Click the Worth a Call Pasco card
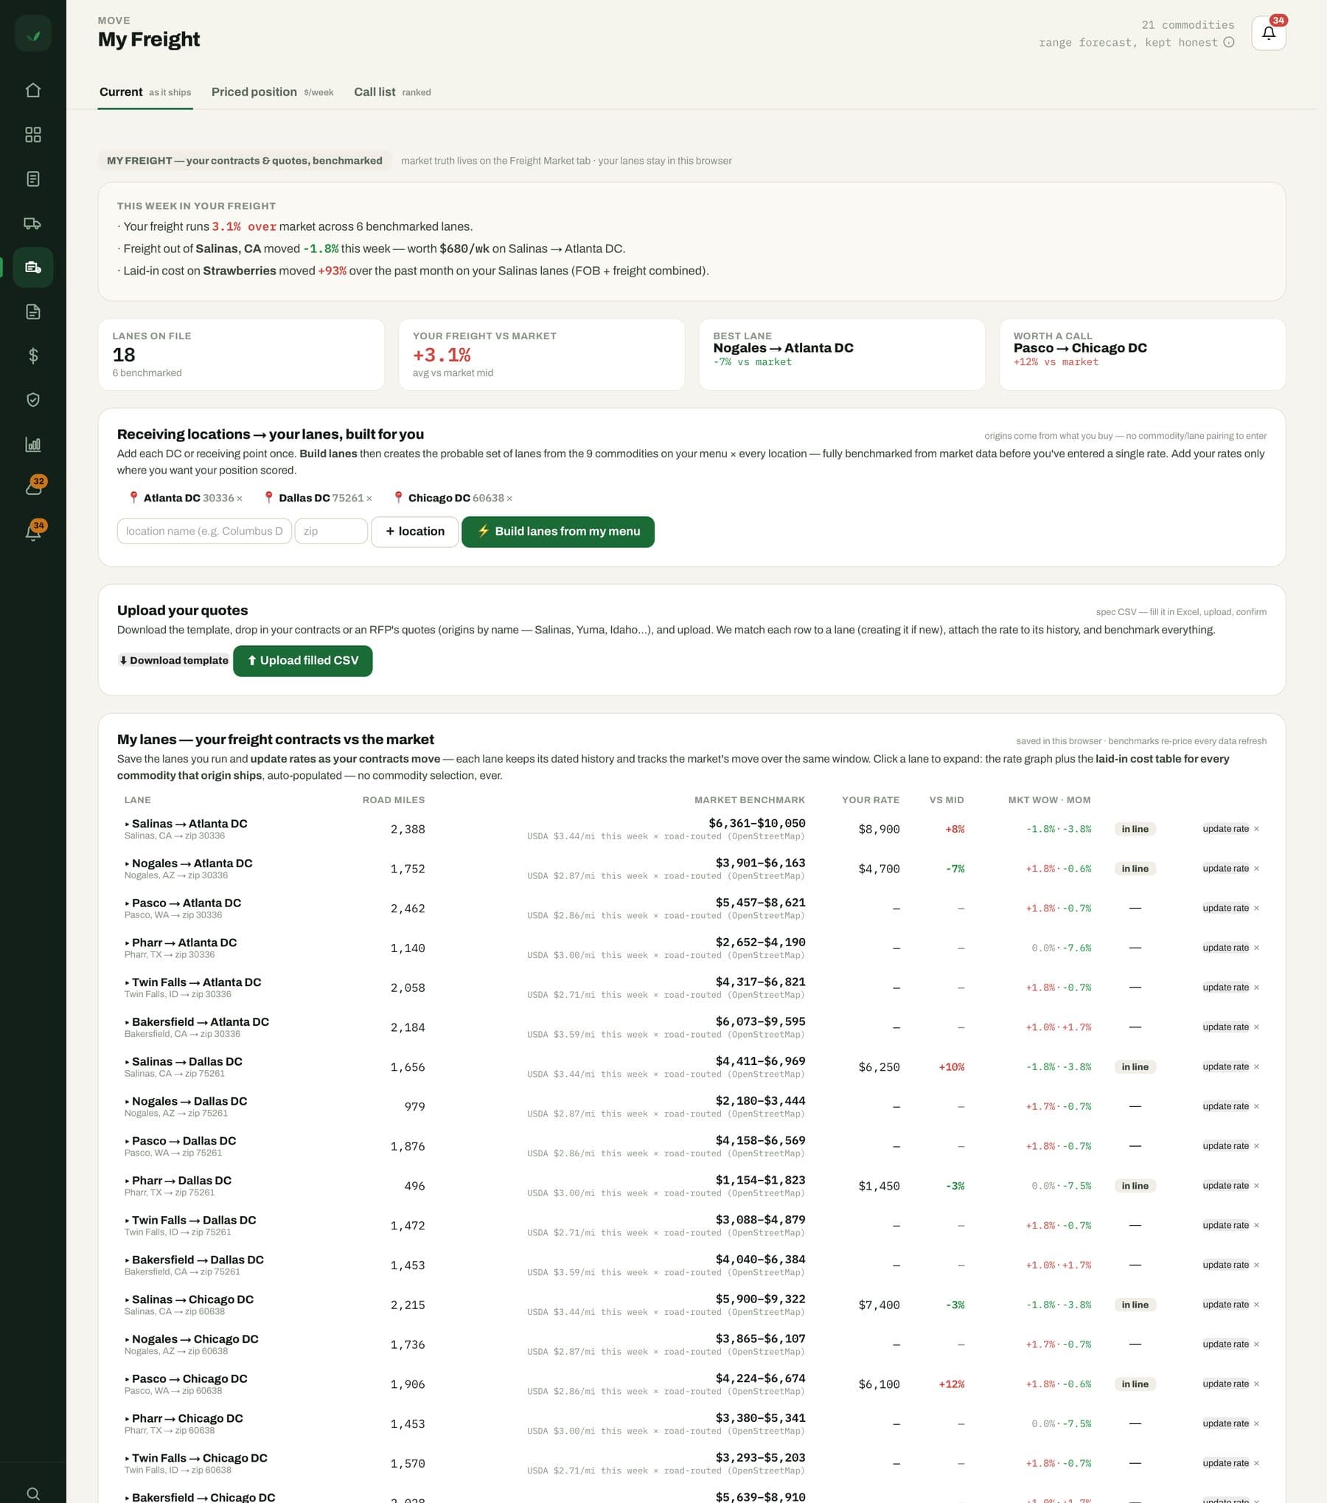Image resolution: width=1327 pixels, height=1503 pixels. (1142, 355)
